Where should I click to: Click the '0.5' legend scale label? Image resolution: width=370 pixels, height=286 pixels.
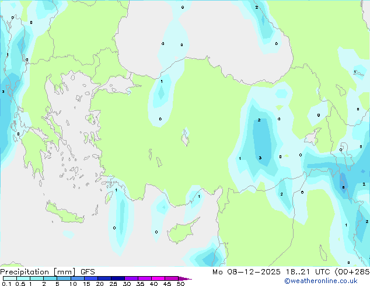[x=20, y=284]
